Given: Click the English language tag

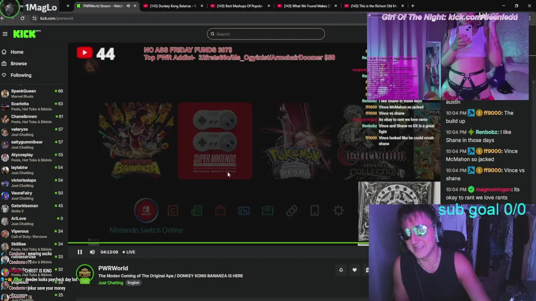Looking at the screenshot, I should pos(133,283).
